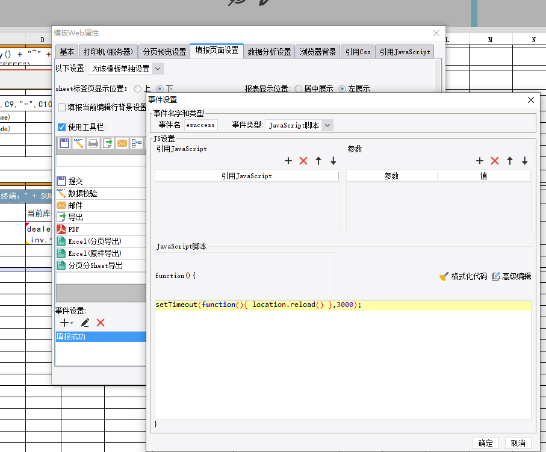Screen dimensions: 546x452
Task: Enable 填报当前编辑行背景设置 checkbox
Action: [x=61, y=107]
